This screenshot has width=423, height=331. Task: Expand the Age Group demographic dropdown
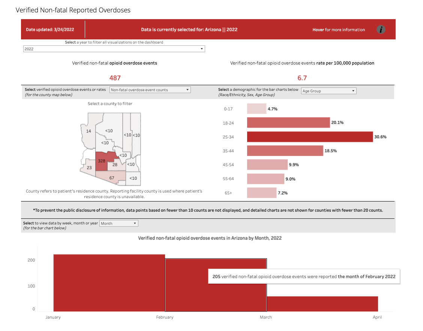point(328,91)
